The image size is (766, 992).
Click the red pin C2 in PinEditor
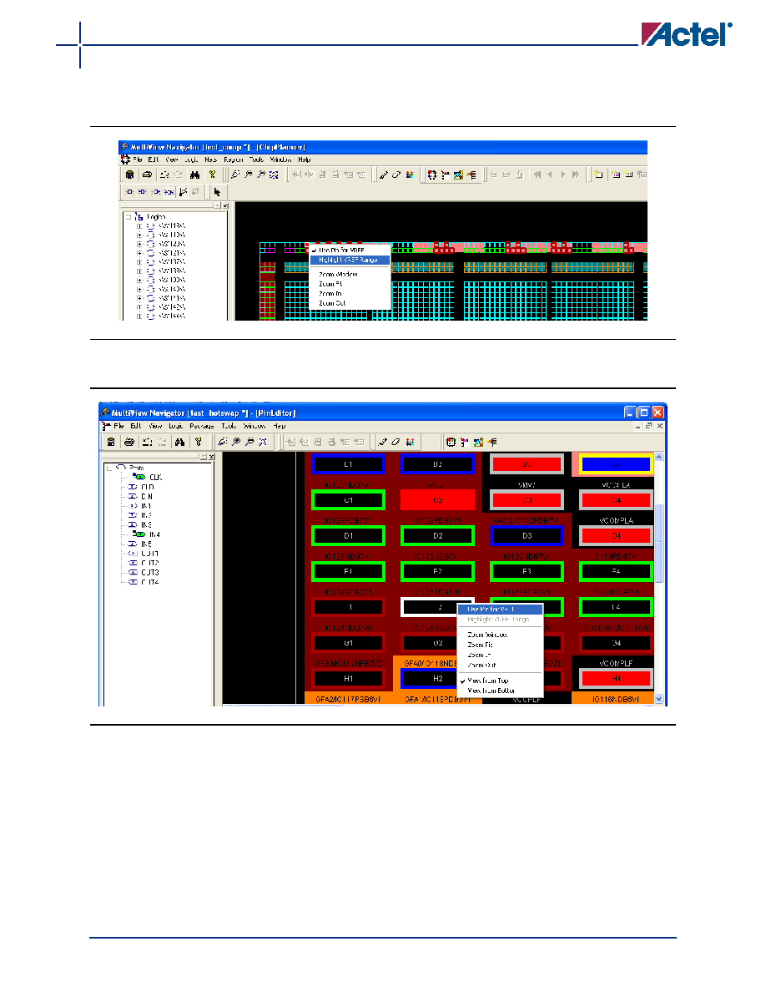pyautogui.click(x=437, y=500)
